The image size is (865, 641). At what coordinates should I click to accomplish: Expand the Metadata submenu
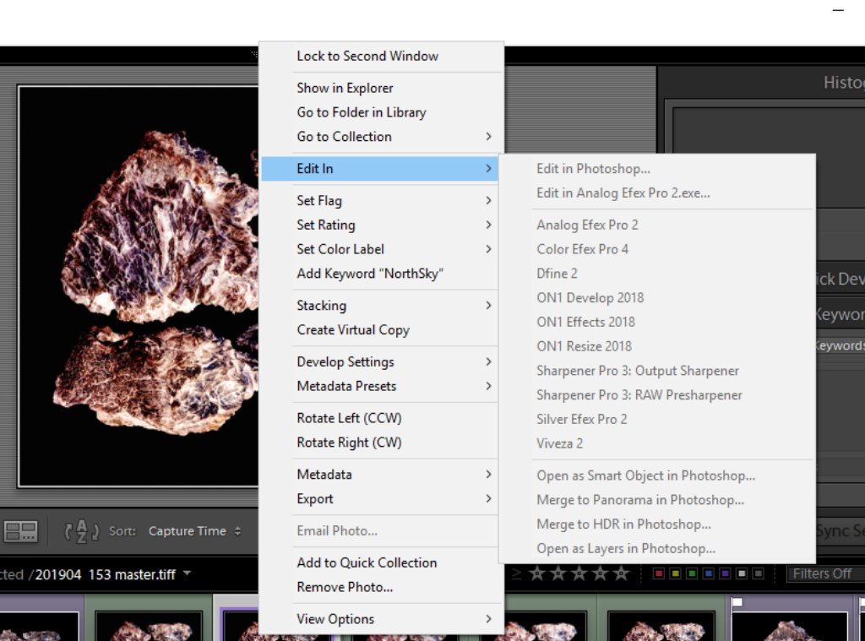point(381,474)
